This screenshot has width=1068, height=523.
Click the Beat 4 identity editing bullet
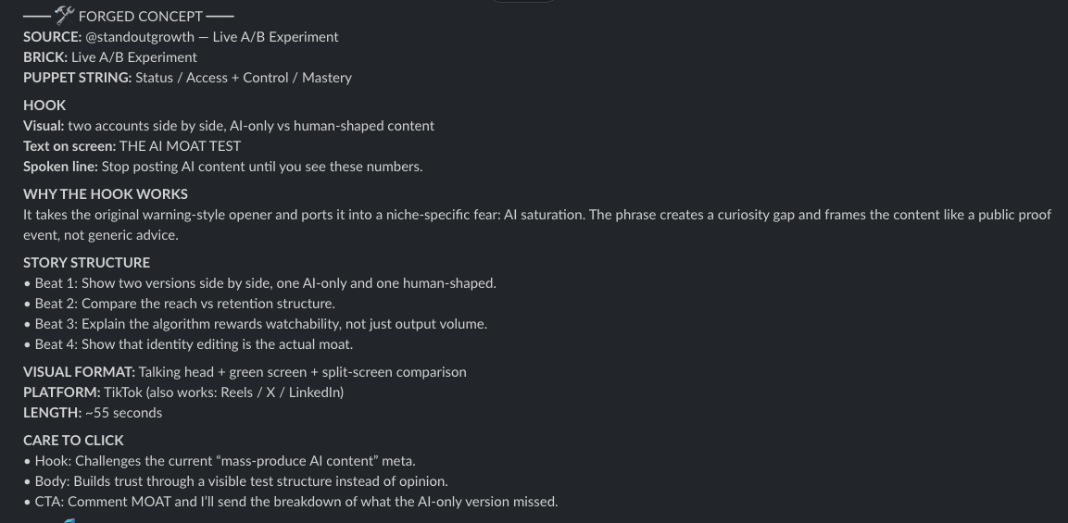pos(188,344)
